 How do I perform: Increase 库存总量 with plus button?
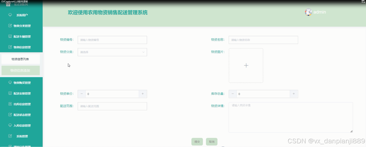[294, 94]
